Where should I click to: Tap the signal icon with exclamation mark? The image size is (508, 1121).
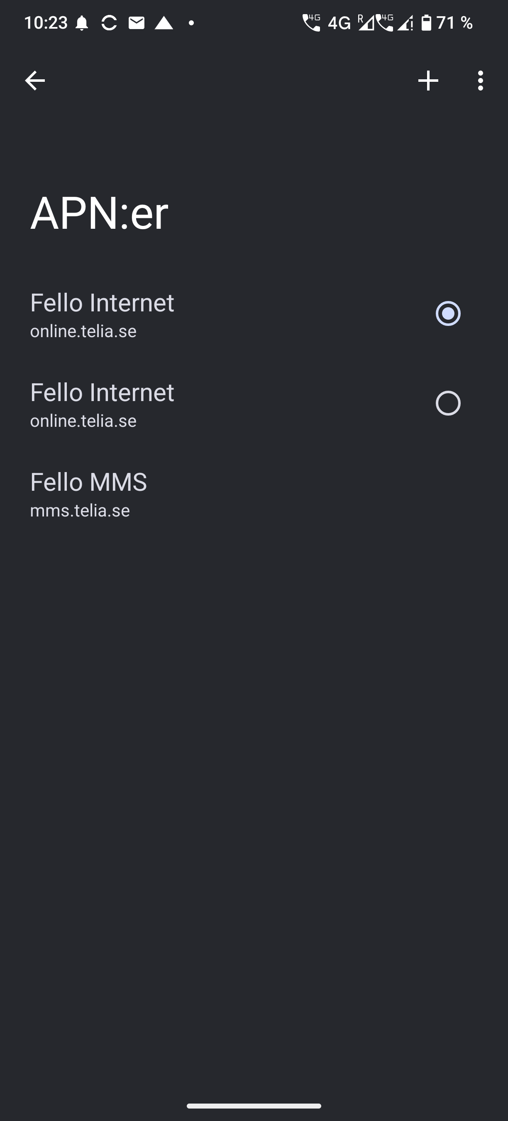coord(405,23)
